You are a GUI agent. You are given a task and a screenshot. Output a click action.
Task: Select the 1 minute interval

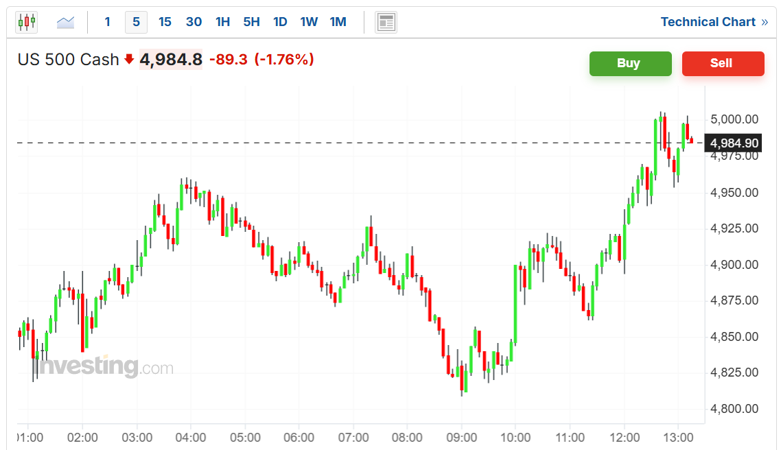(107, 22)
